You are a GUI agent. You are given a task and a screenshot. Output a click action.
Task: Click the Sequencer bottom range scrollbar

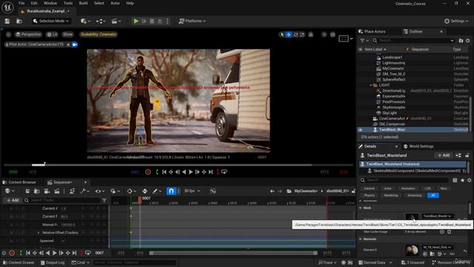[x=234, y=253]
